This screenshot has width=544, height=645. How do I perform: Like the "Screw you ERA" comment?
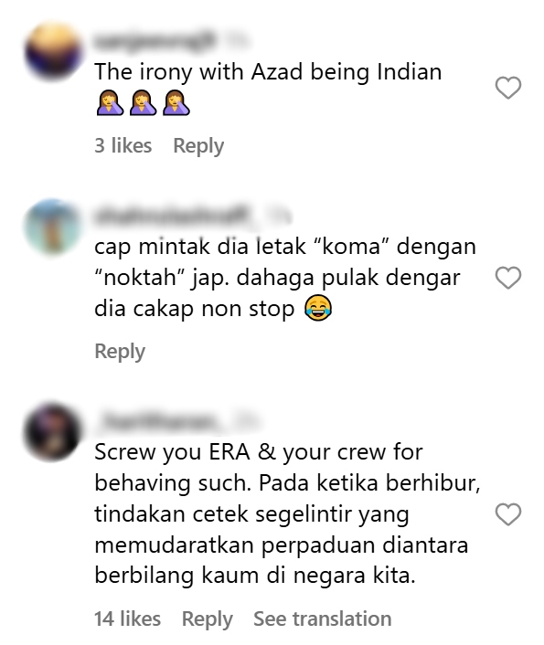pyautogui.click(x=507, y=514)
